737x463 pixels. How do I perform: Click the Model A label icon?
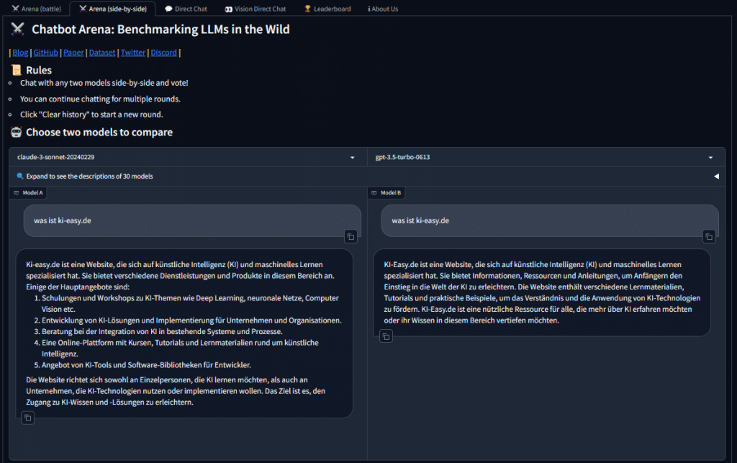tap(17, 193)
